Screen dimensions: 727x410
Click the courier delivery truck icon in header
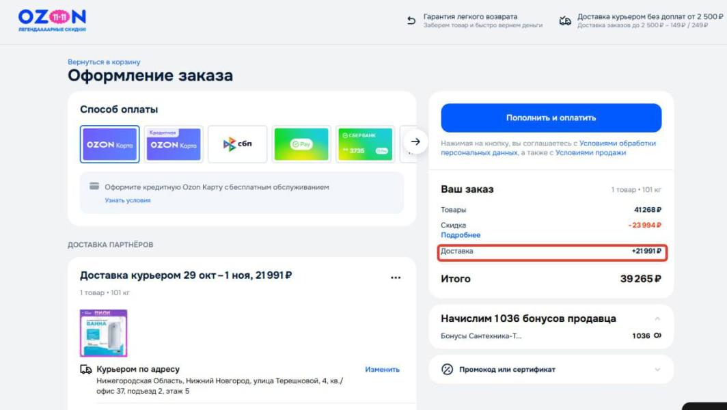[565, 20]
